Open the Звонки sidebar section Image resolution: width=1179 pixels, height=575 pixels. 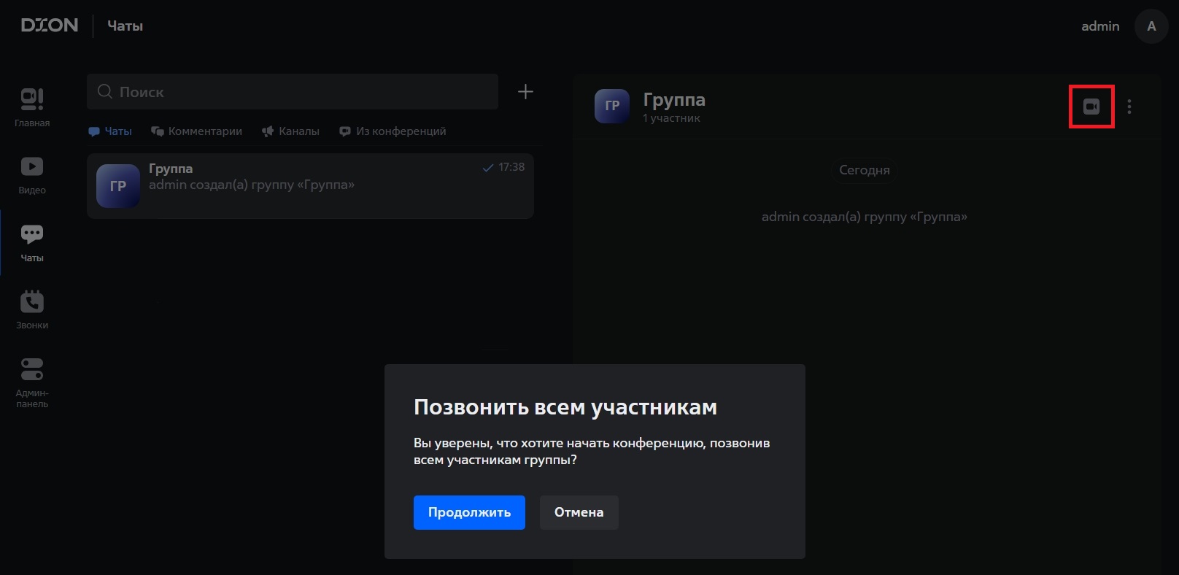32,309
